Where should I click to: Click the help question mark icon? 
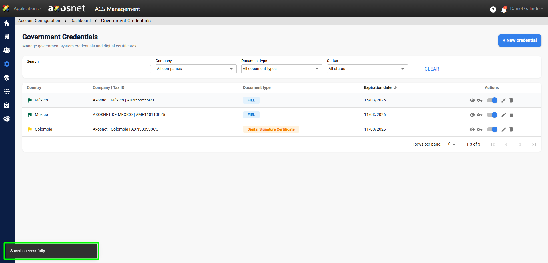click(x=493, y=9)
